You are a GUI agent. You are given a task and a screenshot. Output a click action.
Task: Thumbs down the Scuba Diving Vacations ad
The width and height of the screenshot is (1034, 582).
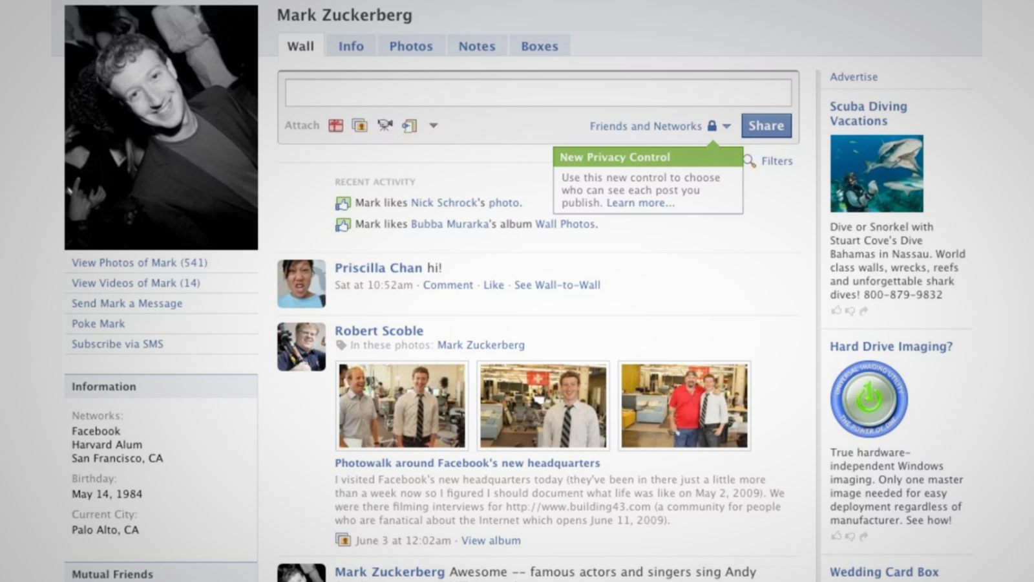pyautogui.click(x=850, y=310)
